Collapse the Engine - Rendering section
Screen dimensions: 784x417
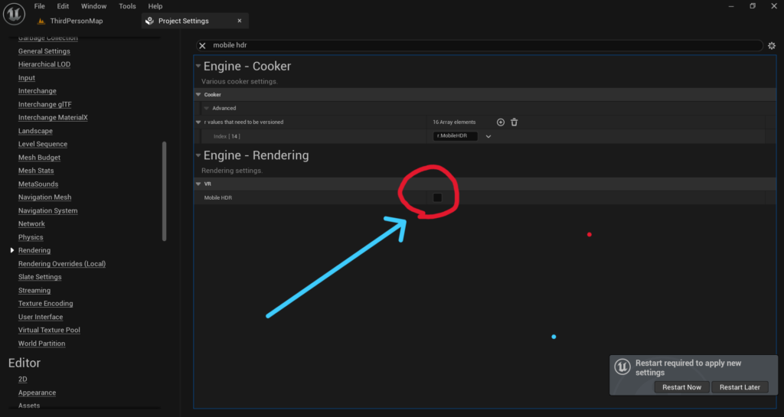198,155
